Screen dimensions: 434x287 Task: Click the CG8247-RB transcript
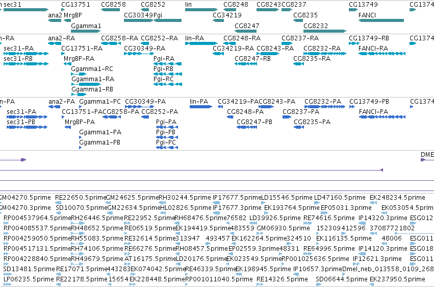[x=246, y=64]
